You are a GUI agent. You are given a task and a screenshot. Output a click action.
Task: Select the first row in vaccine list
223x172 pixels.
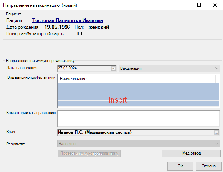pyautogui.click(x=137, y=86)
